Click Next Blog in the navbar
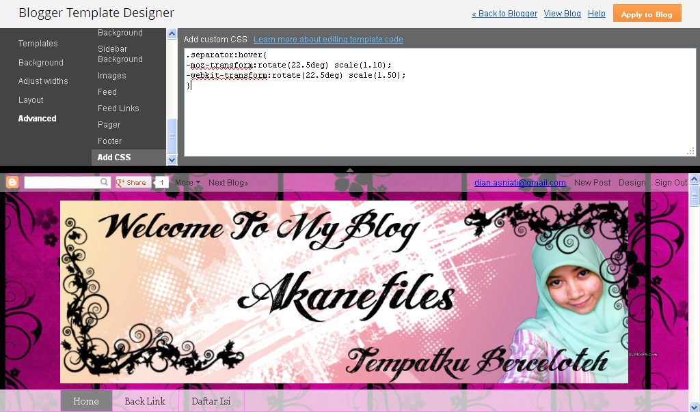This screenshot has width=700, height=412. point(228,183)
